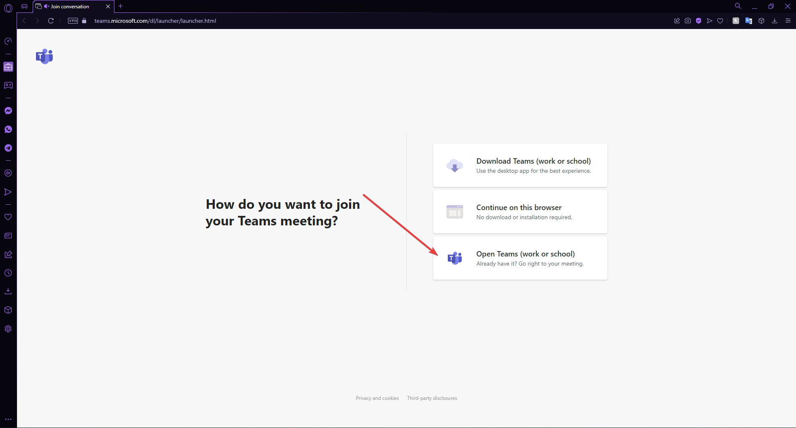View site security via the lock icon
The width and height of the screenshot is (796, 428).
pyautogui.click(x=84, y=21)
